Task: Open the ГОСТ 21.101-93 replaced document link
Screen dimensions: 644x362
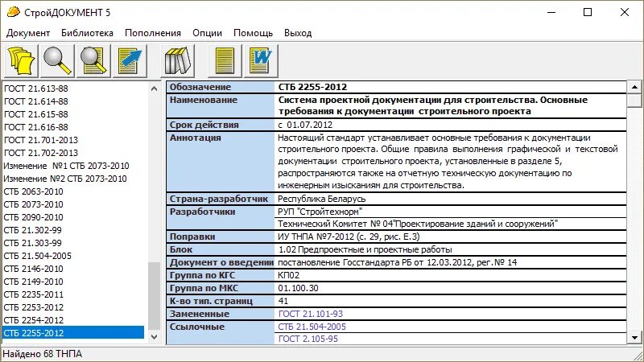Action: pos(311,314)
